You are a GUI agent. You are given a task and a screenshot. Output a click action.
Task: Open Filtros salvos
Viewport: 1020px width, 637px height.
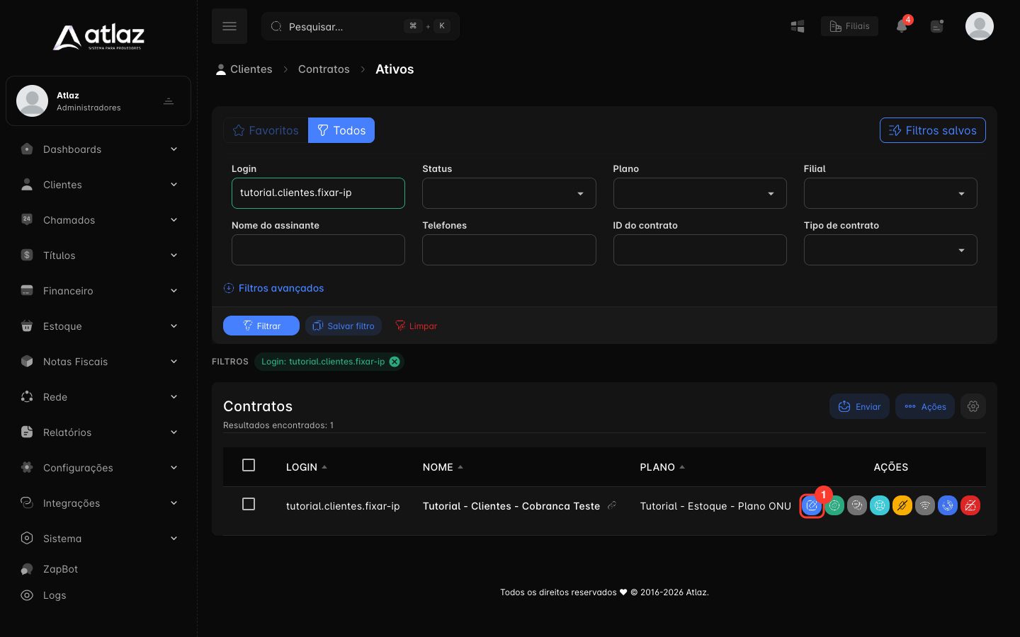point(933,130)
